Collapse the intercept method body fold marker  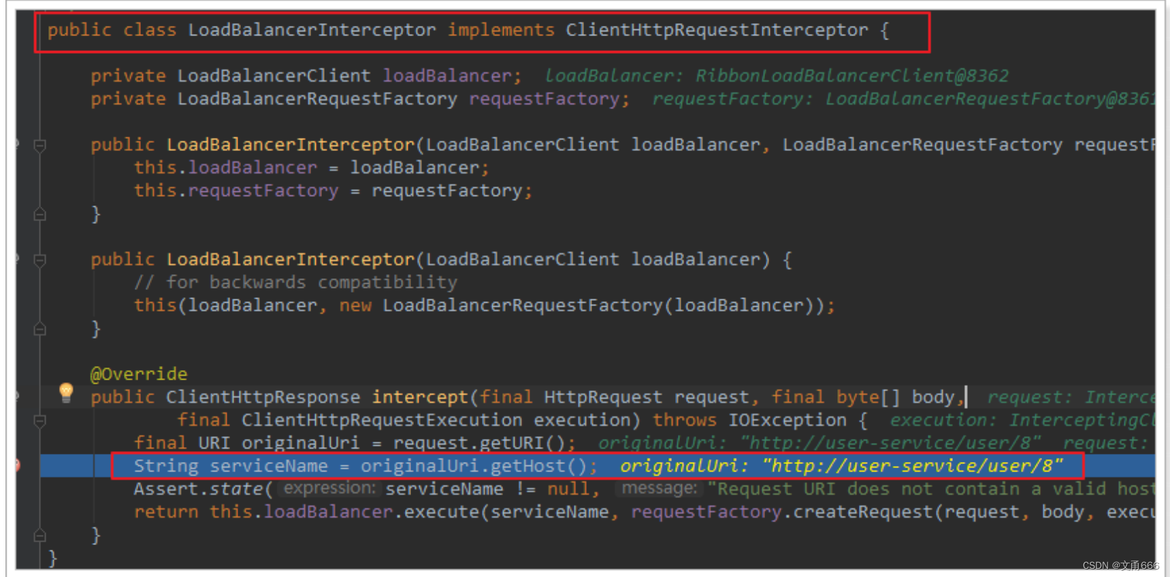40,421
